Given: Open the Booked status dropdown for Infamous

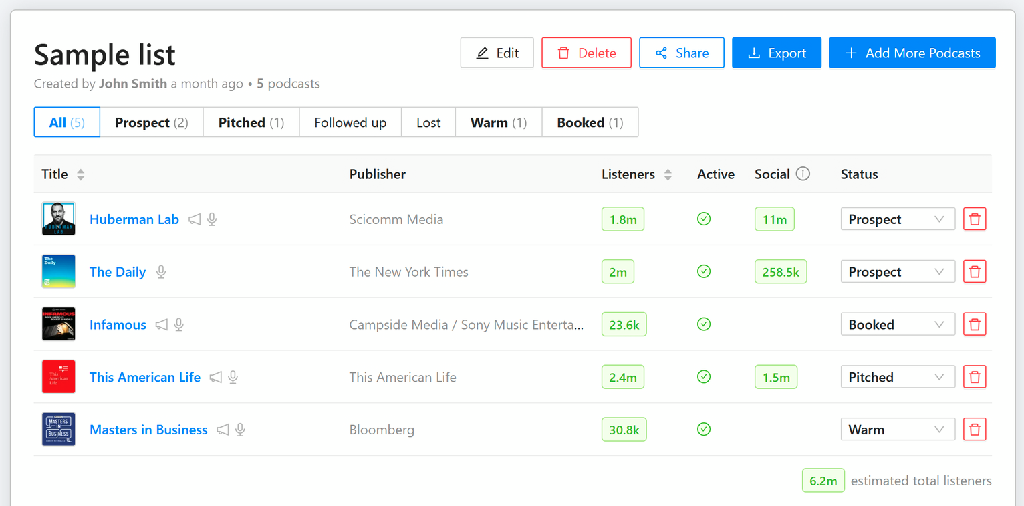Looking at the screenshot, I should coord(898,324).
